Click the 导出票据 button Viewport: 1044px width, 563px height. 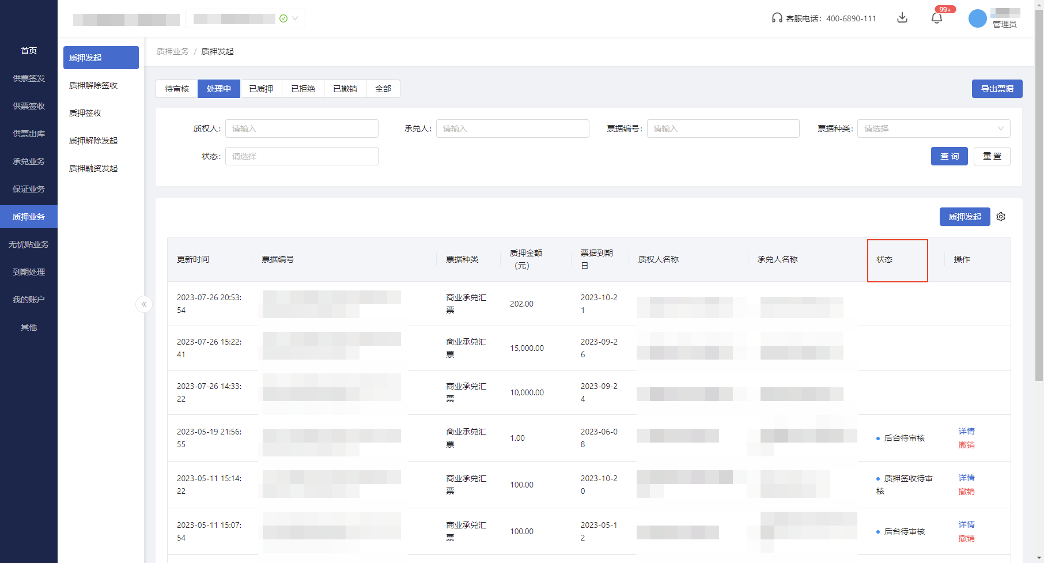[x=997, y=89]
